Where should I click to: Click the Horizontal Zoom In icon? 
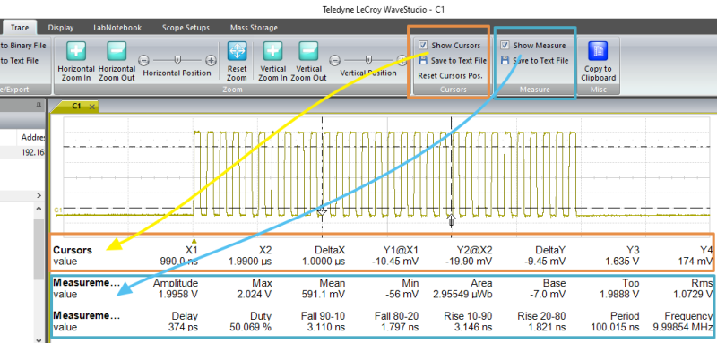[x=76, y=51]
